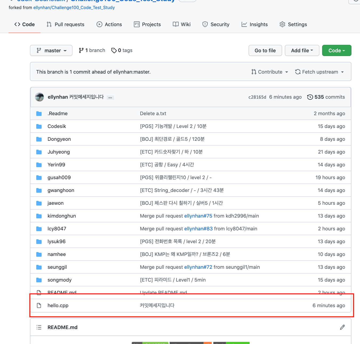Open the forked-from ellynhan repository link
The image size is (360, 344).
tap(74, 7)
